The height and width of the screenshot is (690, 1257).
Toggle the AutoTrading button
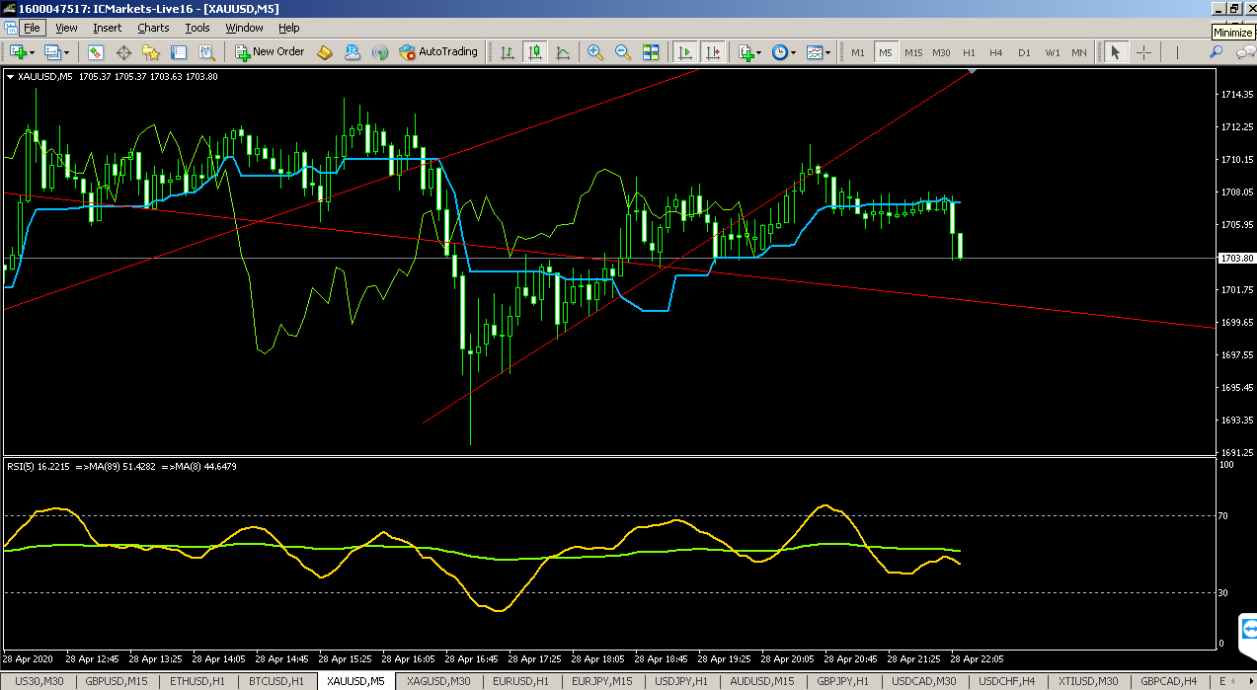tap(438, 52)
